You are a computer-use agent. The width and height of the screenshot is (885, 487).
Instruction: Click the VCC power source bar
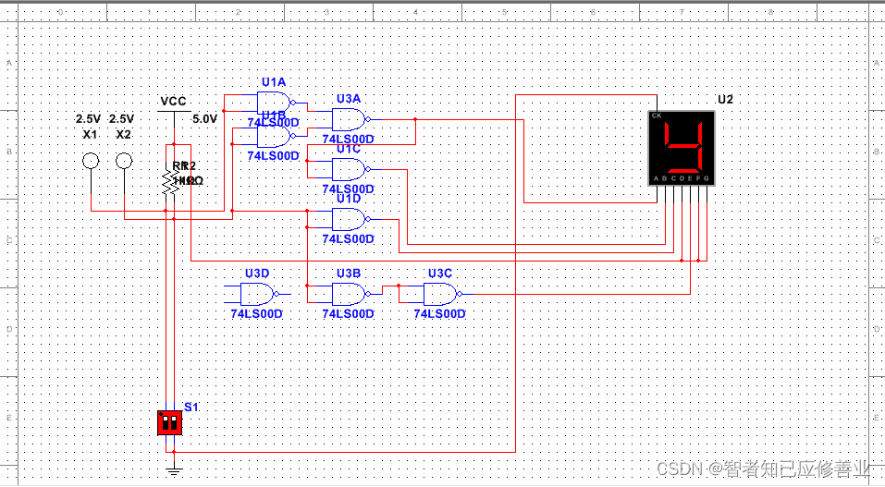[173, 112]
